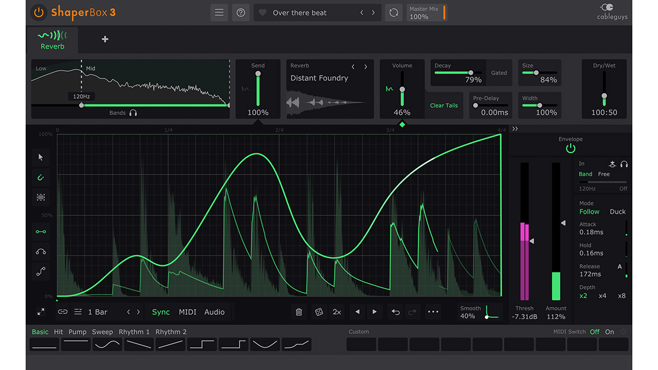Viewport: 658px width, 370px height.
Task: Load next reverb preset with right chevron
Action: 366,66
